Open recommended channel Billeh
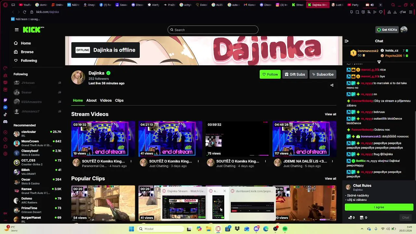 (37, 172)
